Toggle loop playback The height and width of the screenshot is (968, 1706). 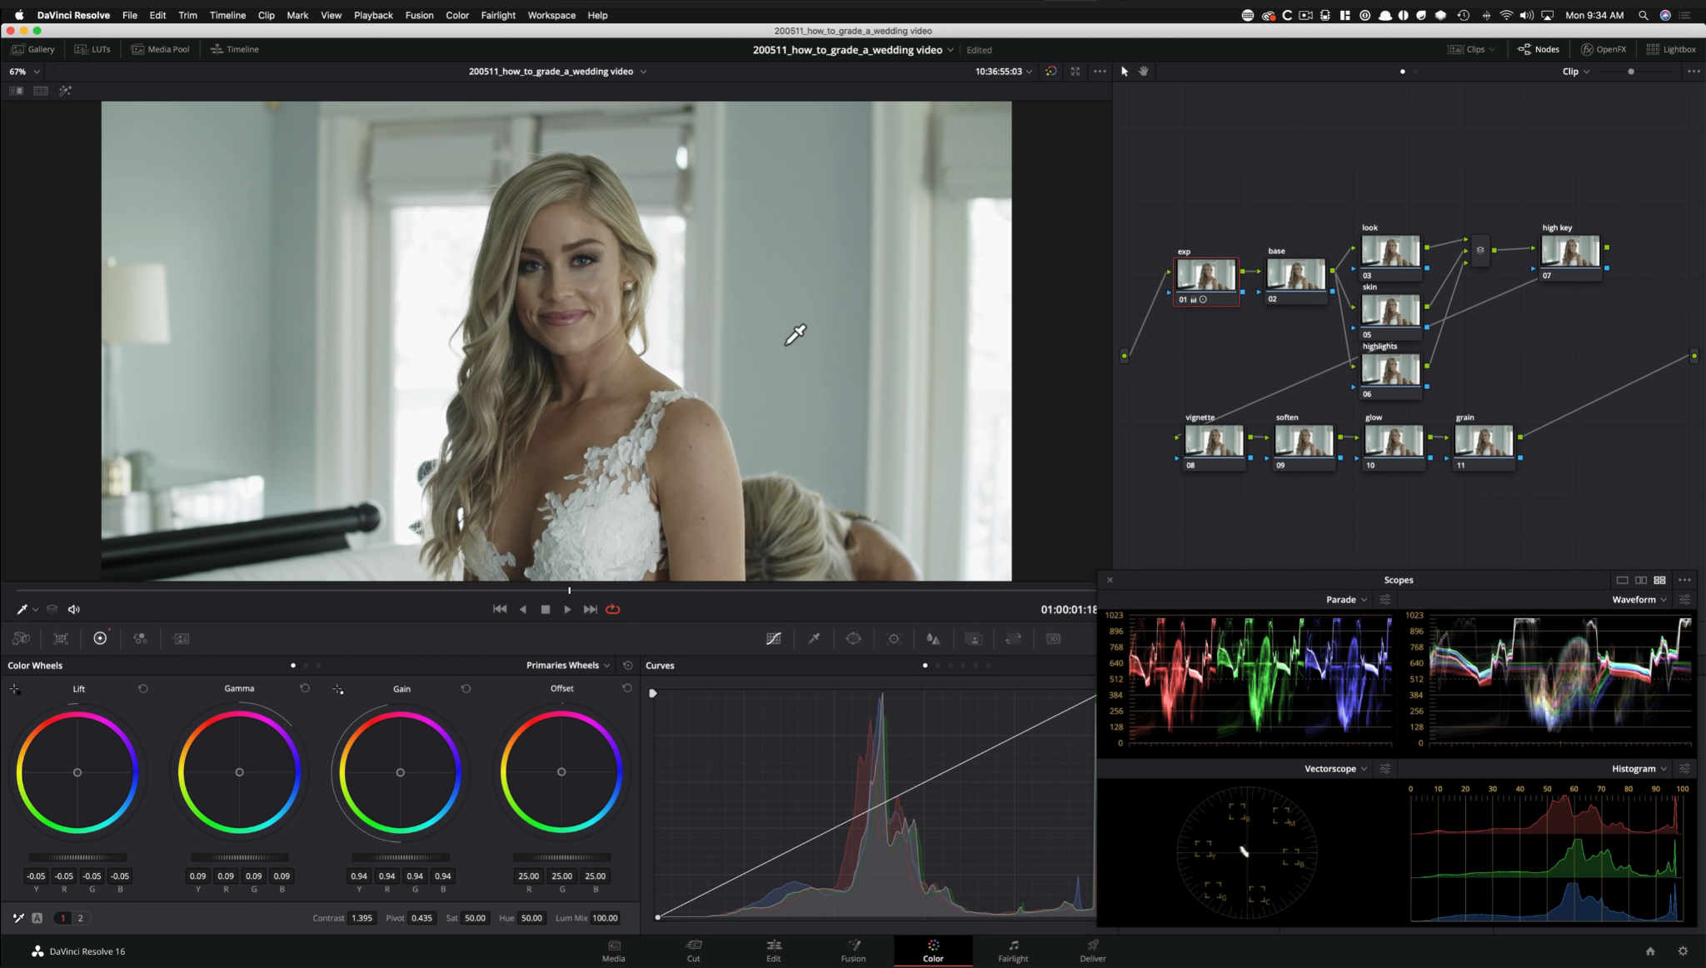click(x=613, y=609)
